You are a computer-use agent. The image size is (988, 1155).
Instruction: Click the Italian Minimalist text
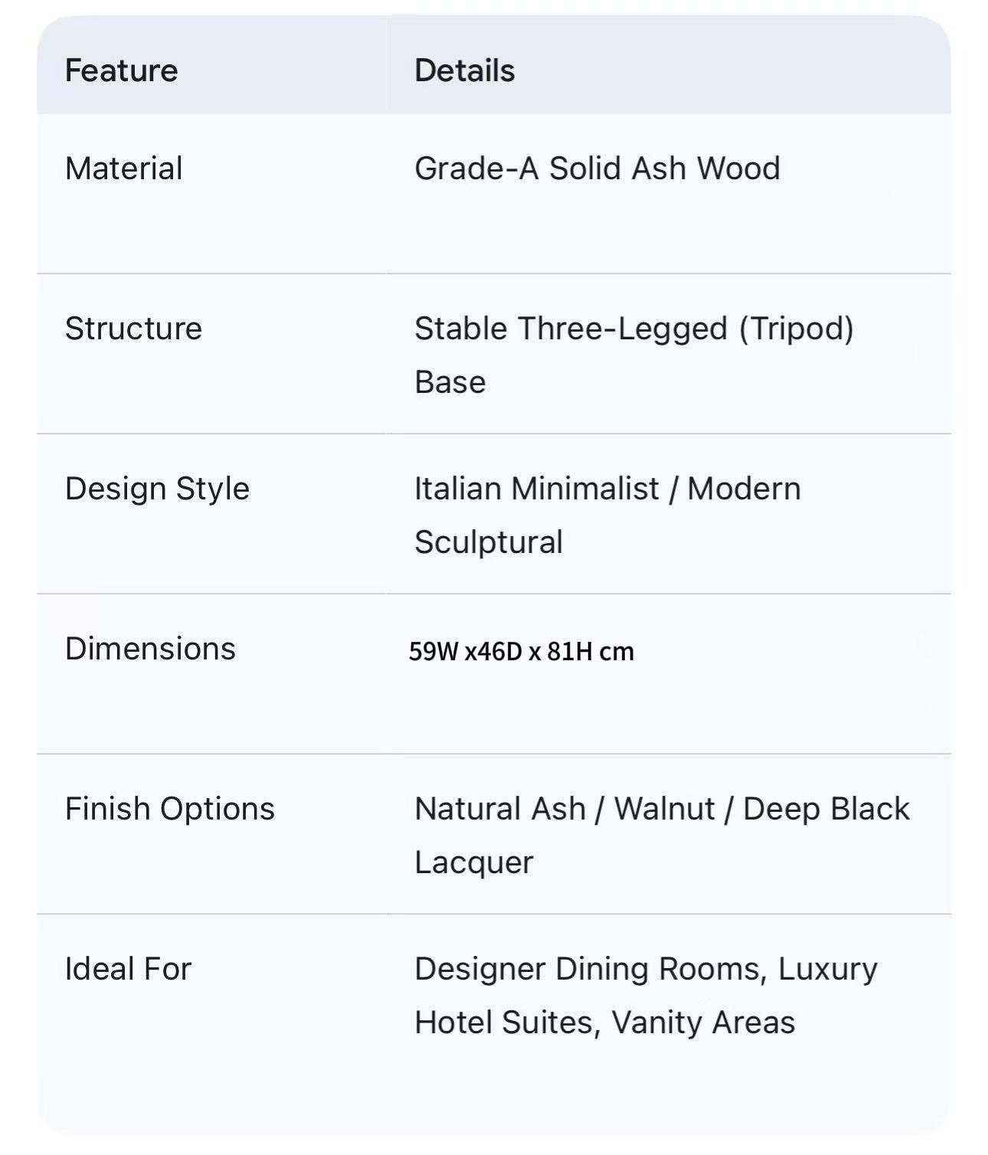[x=536, y=489]
